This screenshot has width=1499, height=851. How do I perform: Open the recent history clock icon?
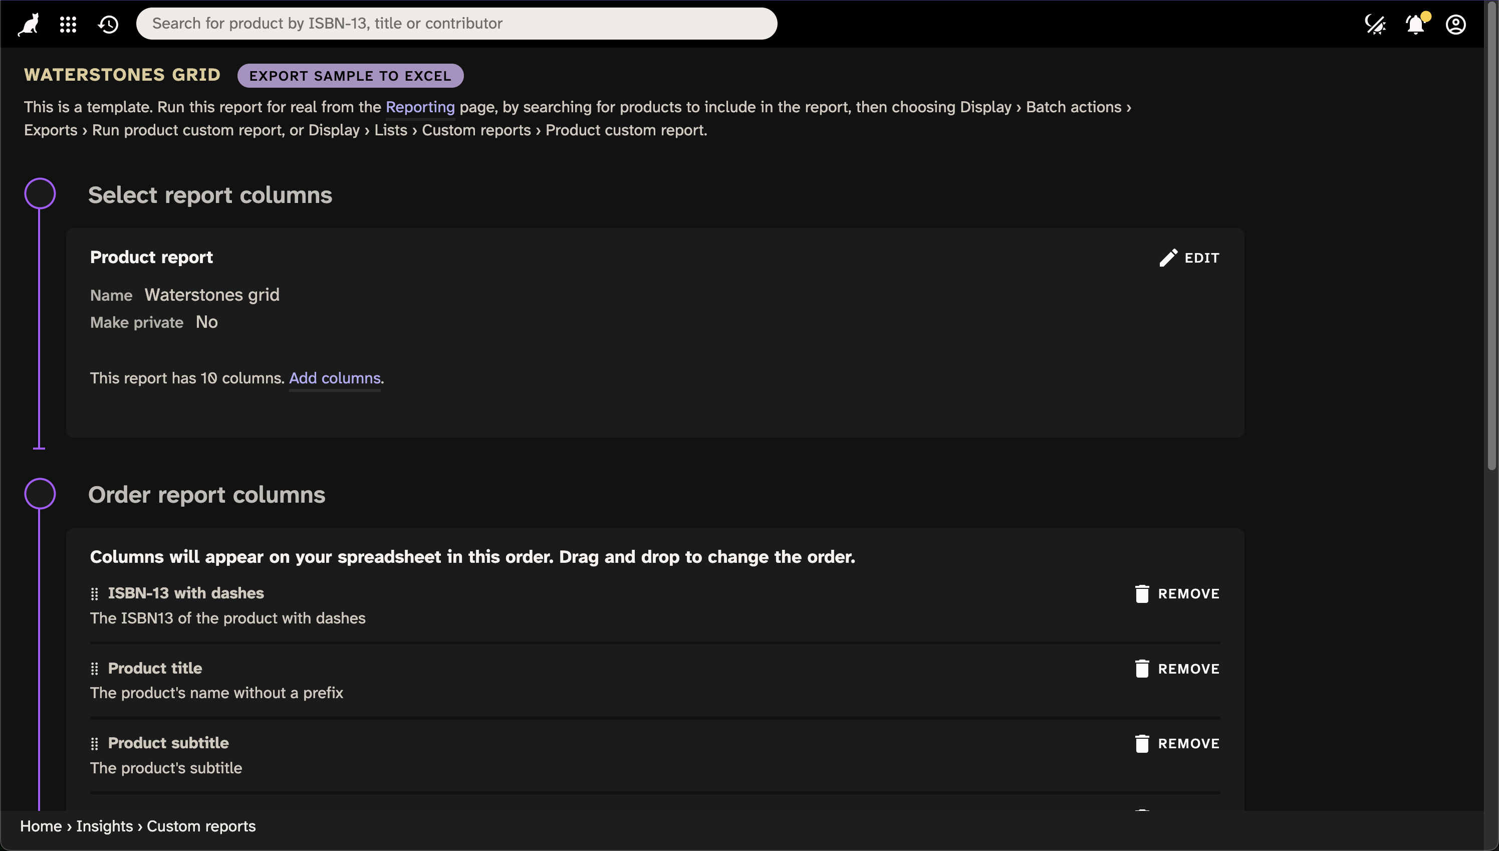108,24
